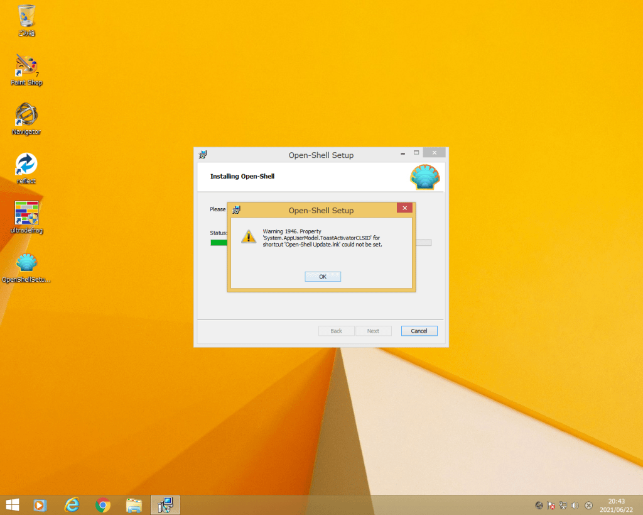Select the OpenShellSetup installer desktop icon

(26, 268)
